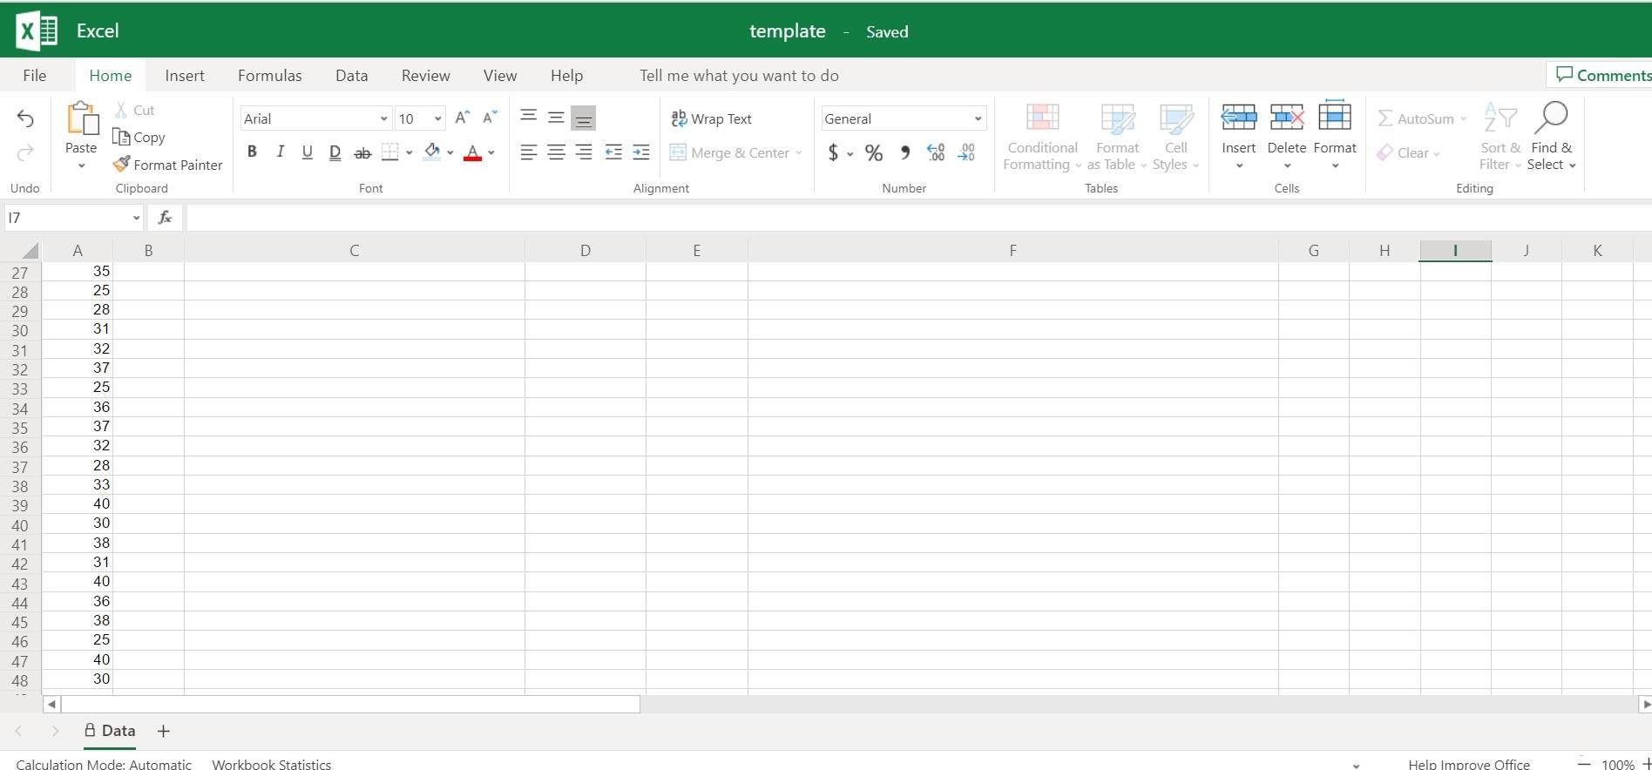Toggle Bold formatting
Viewport: 1652px width, 770px height.
coord(252,152)
